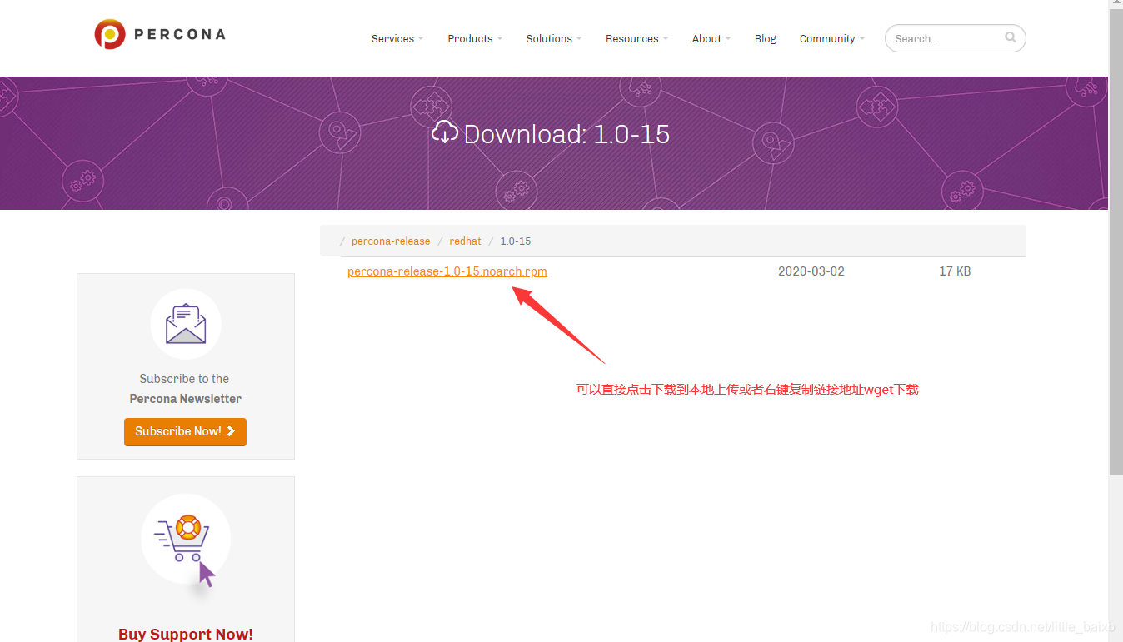Screen dimensions: 1123x642
Task: Click the search magnifier icon
Action: click(1011, 37)
